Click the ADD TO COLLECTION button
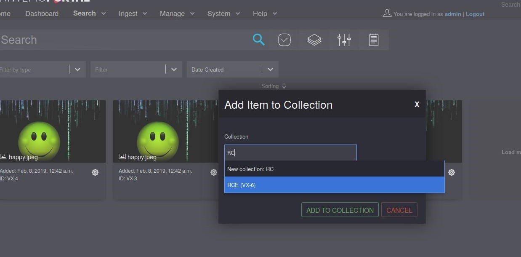Image resolution: width=521 pixels, height=257 pixels. (340, 210)
